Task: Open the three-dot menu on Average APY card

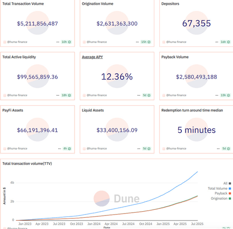Action: 139,95
